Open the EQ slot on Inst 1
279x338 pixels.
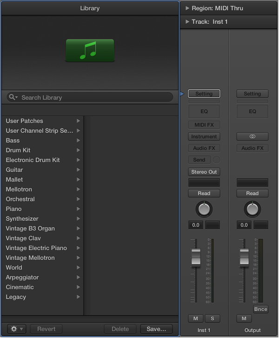[x=204, y=111]
